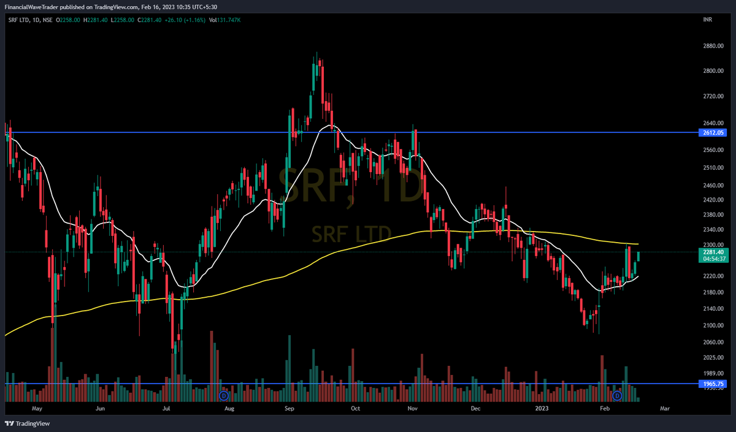Click the 2880.00 price axis label
736x432 pixels.
pyautogui.click(x=714, y=45)
